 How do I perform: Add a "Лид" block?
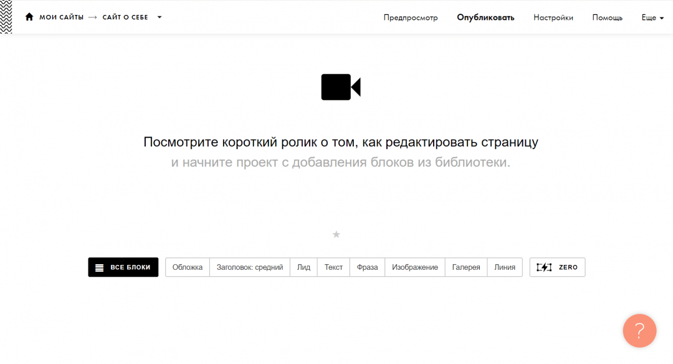click(x=303, y=267)
